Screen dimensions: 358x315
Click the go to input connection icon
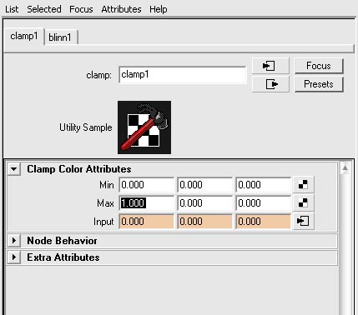(270, 66)
